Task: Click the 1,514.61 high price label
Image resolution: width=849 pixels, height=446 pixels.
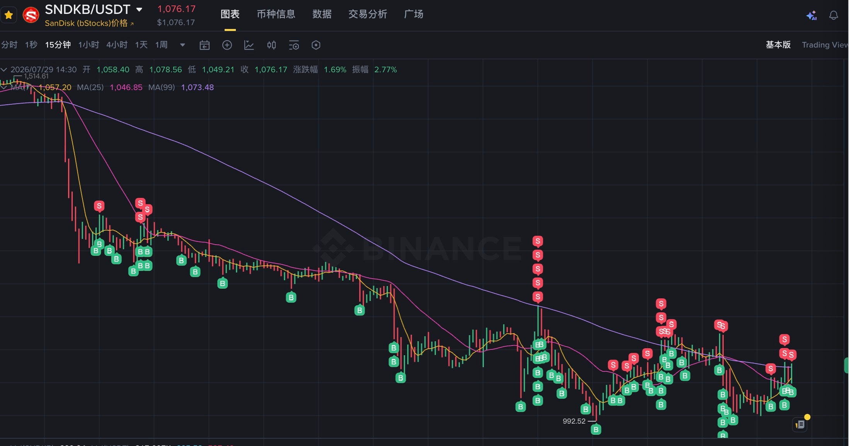Action: pyautogui.click(x=36, y=76)
